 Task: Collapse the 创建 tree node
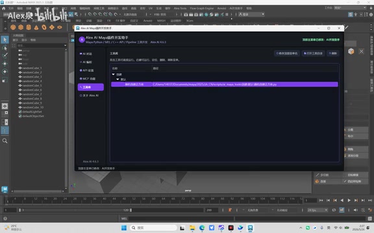(113, 74)
